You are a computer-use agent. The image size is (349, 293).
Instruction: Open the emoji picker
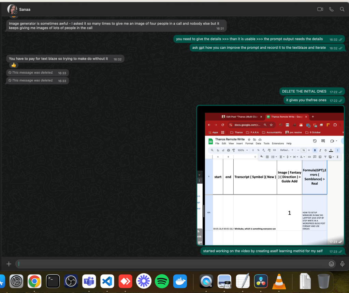point(331,264)
